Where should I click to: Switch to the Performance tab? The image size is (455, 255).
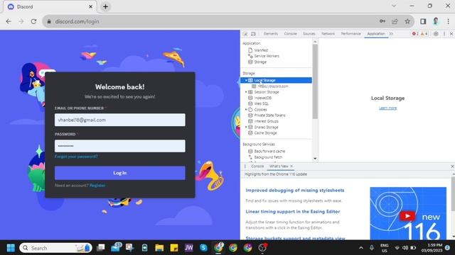pyautogui.click(x=350, y=34)
